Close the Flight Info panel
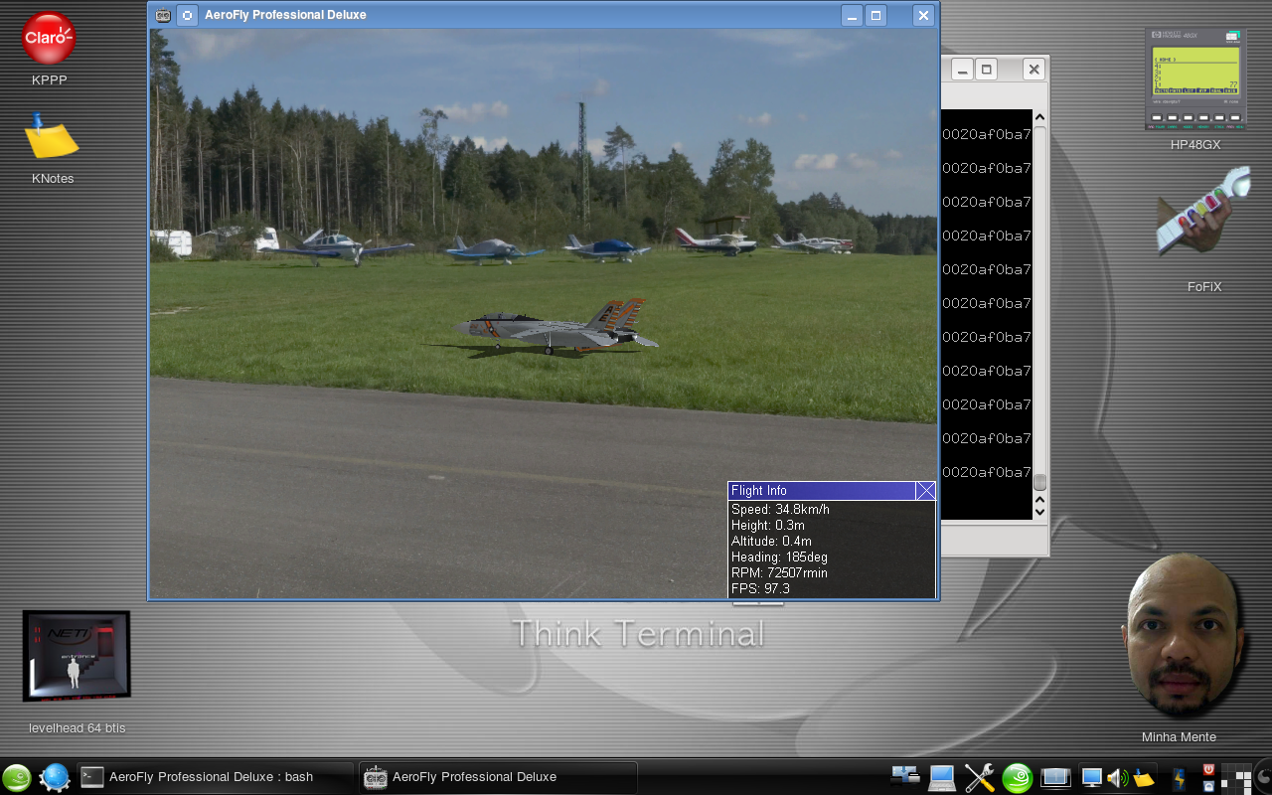Viewport: 1272px width, 795px height. [925, 490]
